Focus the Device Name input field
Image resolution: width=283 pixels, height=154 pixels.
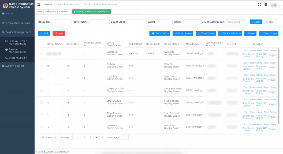(99, 22)
